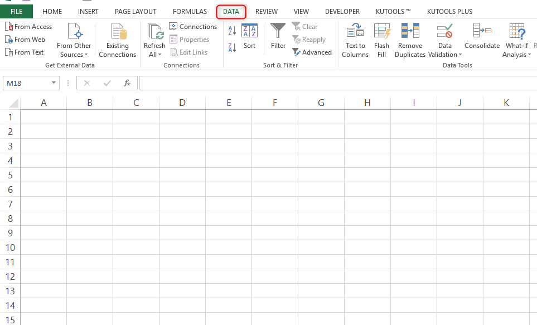Click Insert Function fx button
This screenshot has height=325, width=537.
coord(127,83)
